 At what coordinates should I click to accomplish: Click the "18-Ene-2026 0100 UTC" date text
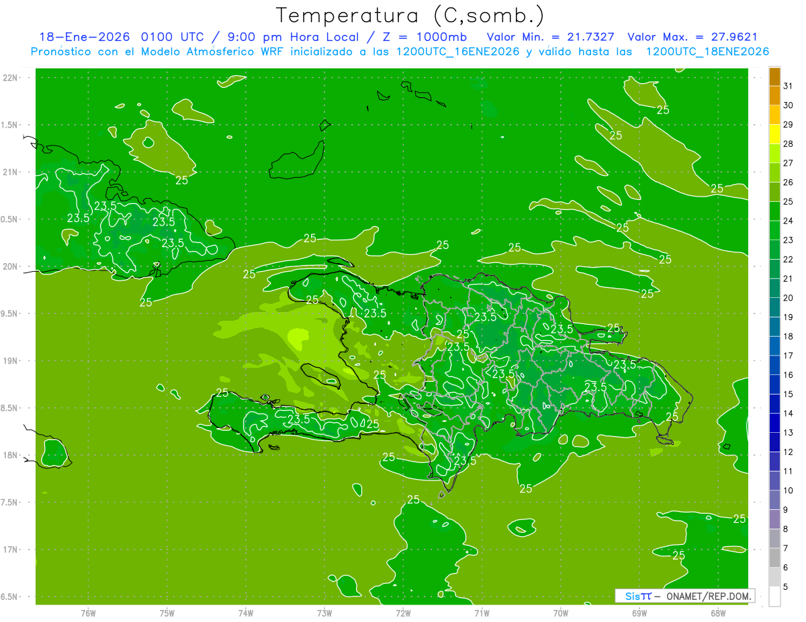coord(122,37)
